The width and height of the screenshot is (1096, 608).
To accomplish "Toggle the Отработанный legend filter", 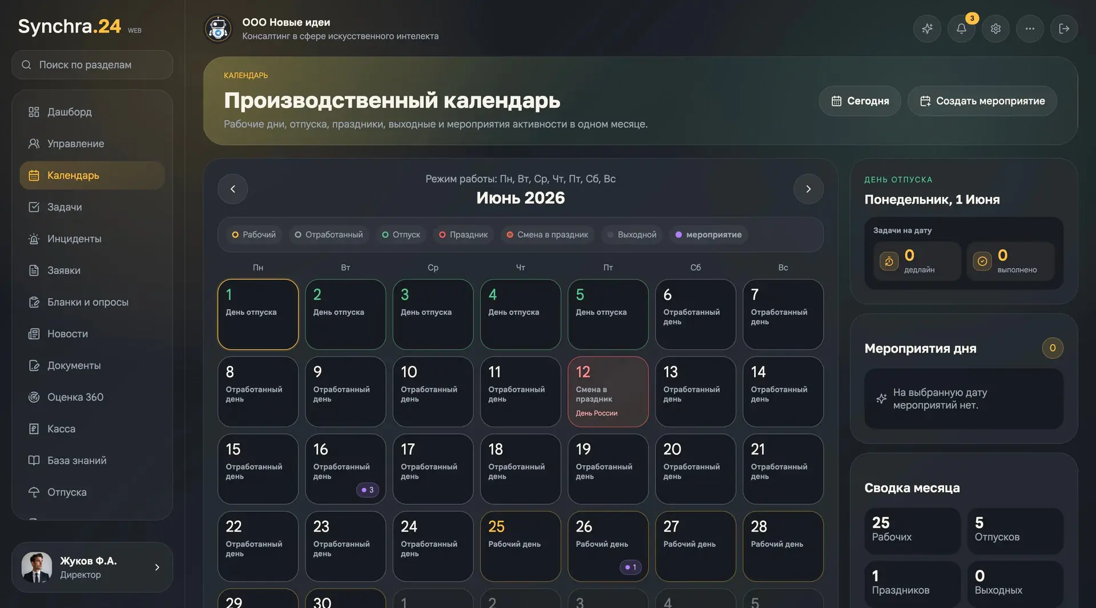I will [328, 234].
